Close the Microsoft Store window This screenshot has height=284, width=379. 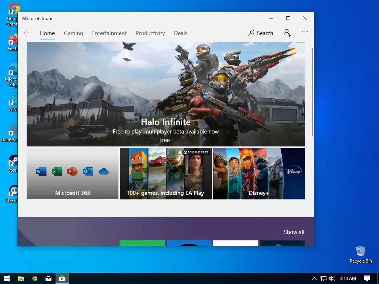pos(305,18)
